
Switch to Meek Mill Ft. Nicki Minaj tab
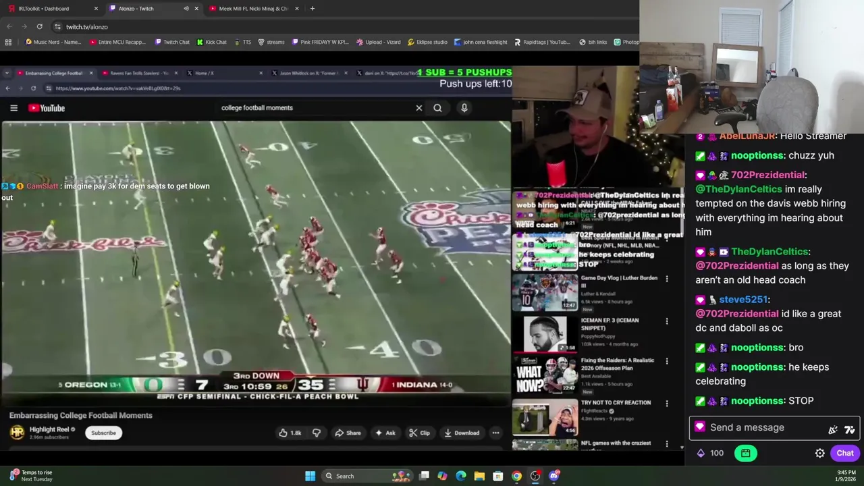click(253, 9)
